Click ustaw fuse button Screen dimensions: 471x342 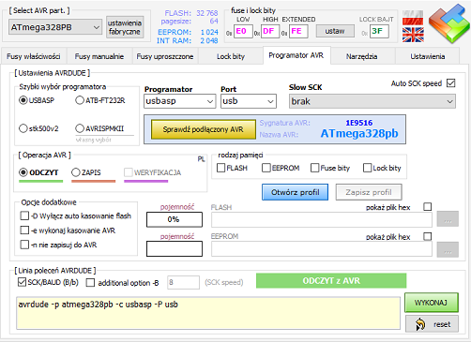pos(335,31)
